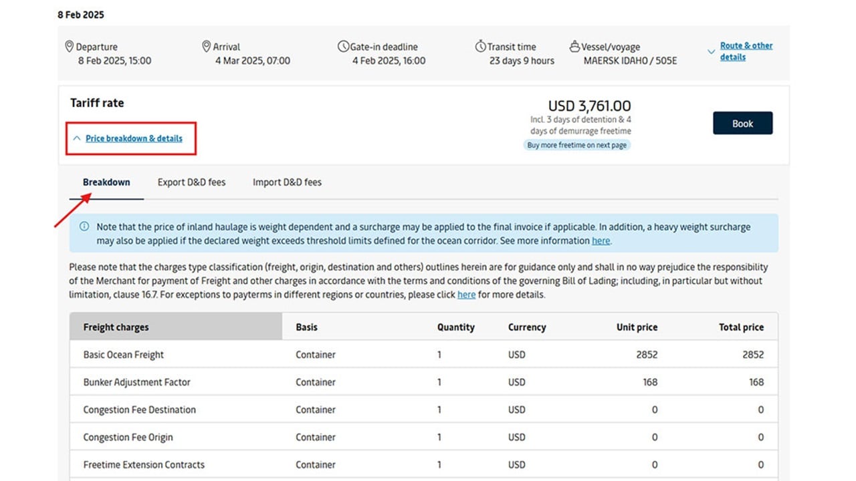The height and width of the screenshot is (481, 856).
Task: Click the chevron beside Price breakdown & details
Action: click(76, 138)
